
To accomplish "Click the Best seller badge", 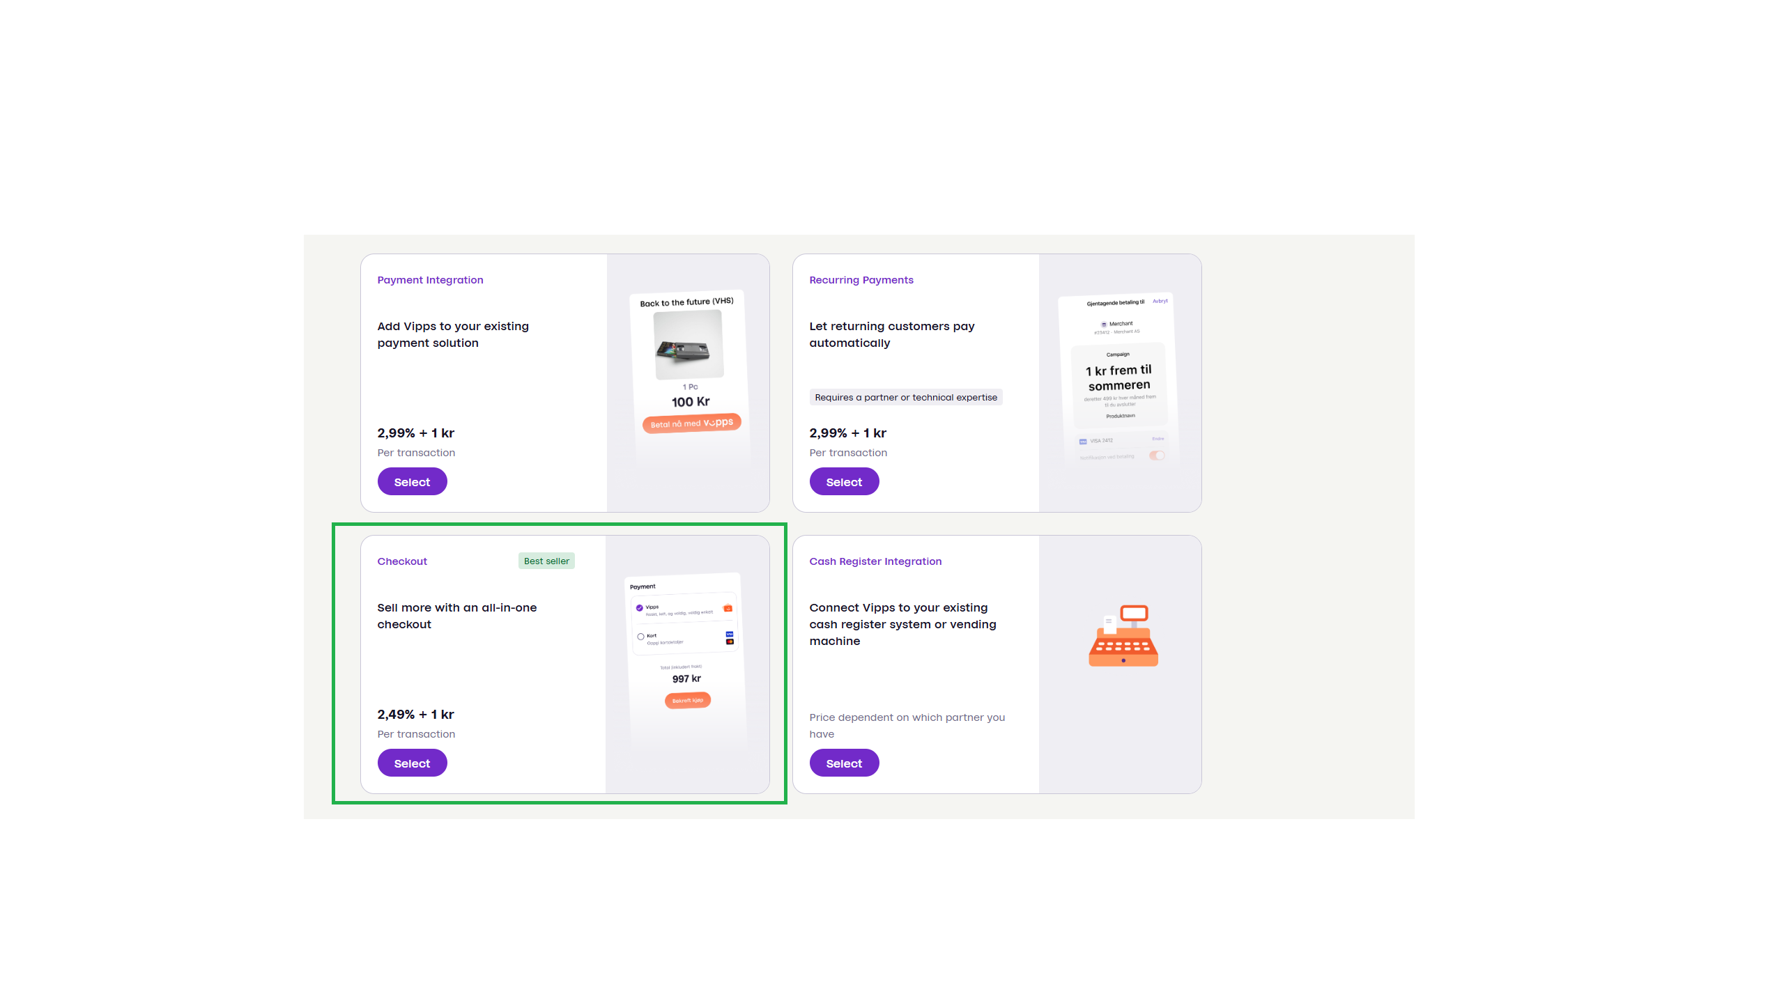I will 546,561.
